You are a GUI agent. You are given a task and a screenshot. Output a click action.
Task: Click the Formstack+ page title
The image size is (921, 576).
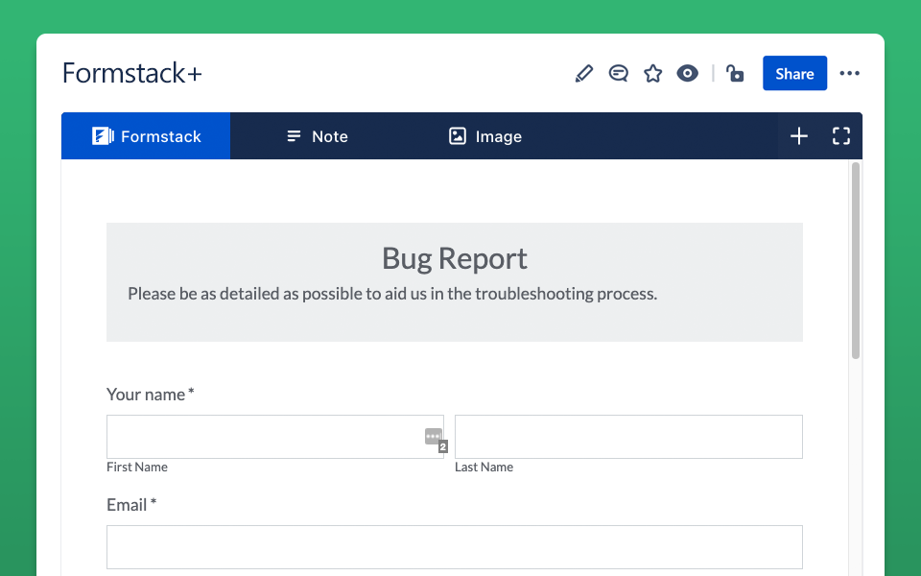132,74
